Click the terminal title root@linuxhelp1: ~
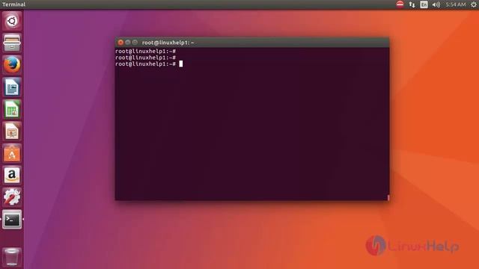479x269 pixels. click(168, 43)
